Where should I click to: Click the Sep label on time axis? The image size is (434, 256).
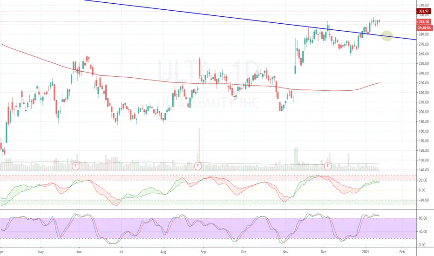[203, 252]
